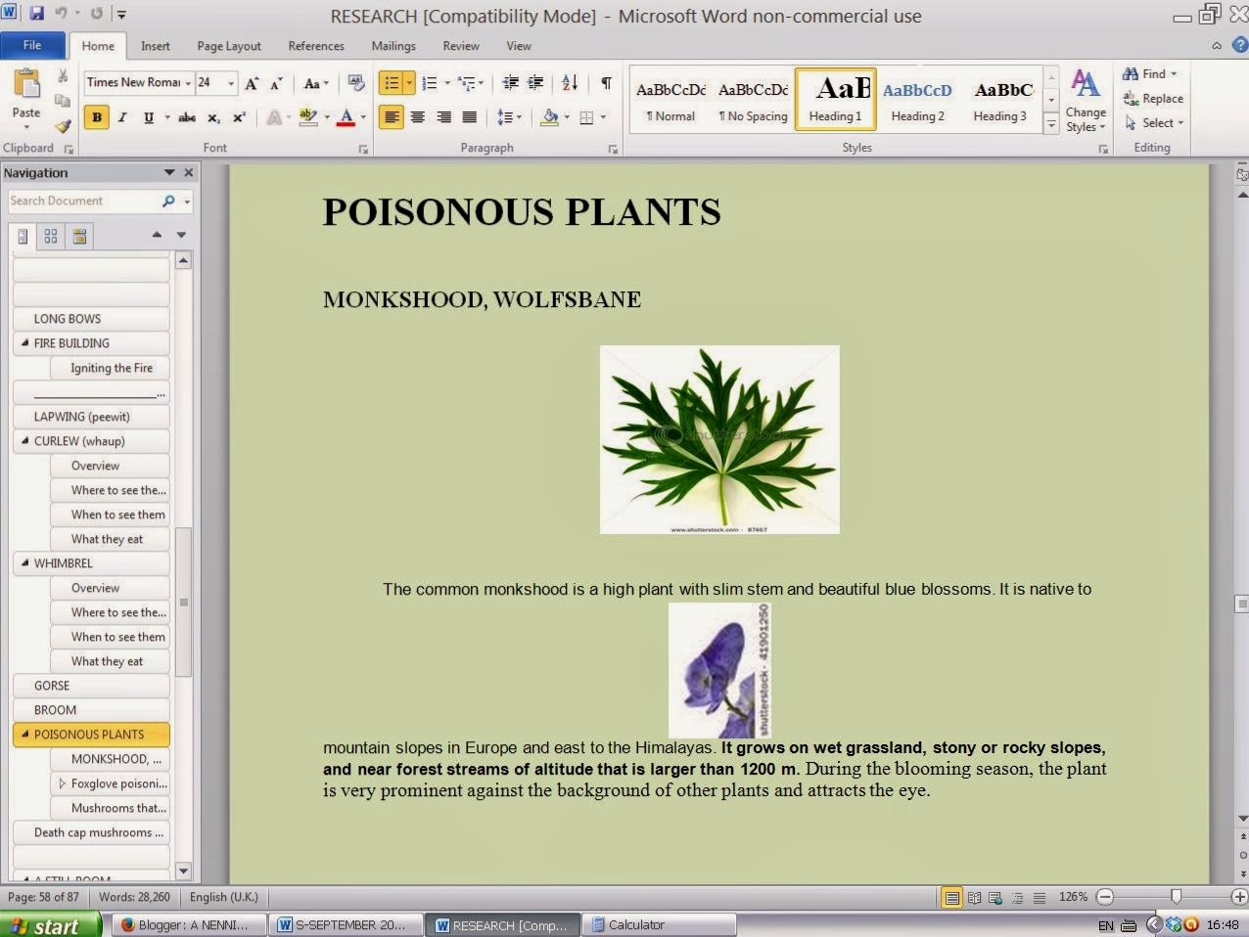Click the Center alignment icon

click(417, 117)
